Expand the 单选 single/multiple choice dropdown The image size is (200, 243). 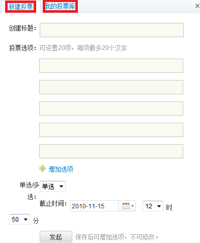(52, 186)
